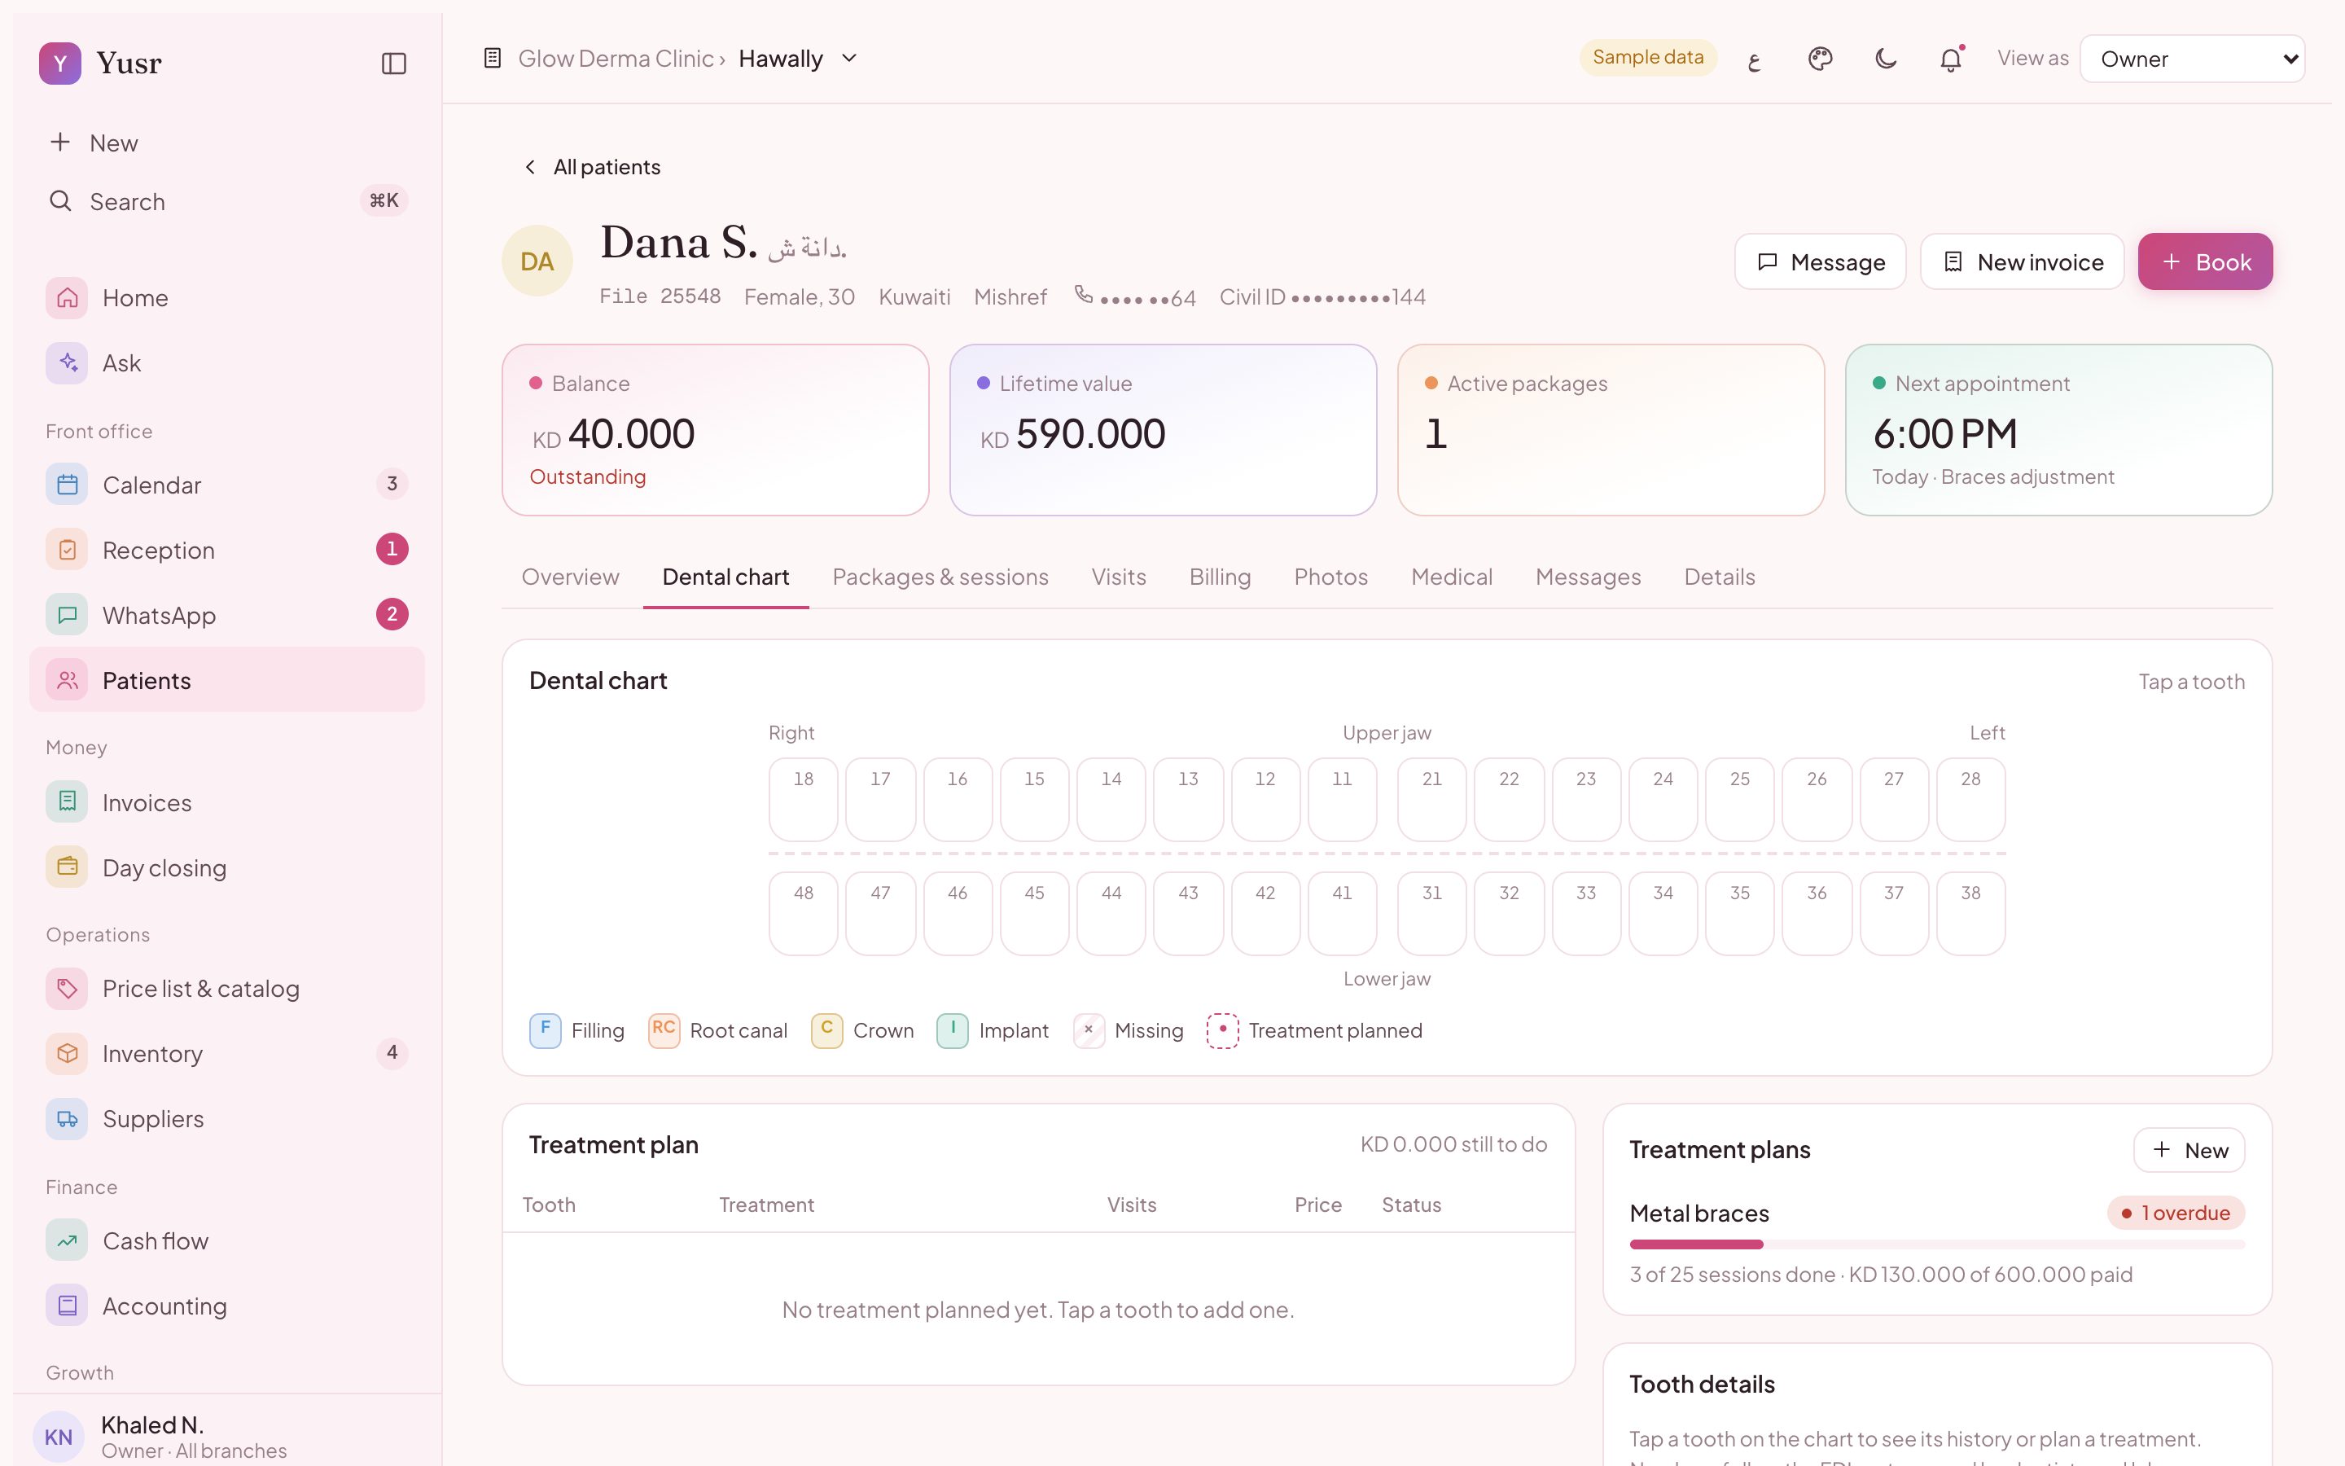2345x1466 pixels.
Task: Toggle dark mode moon icon
Action: [x=1886, y=59]
